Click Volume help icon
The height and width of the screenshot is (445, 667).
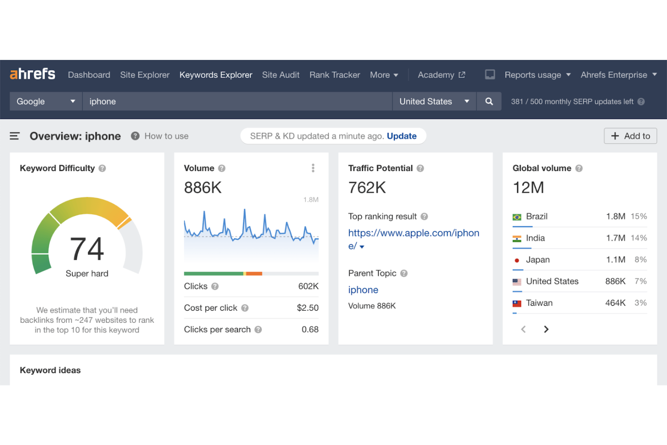tap(222, 168)
